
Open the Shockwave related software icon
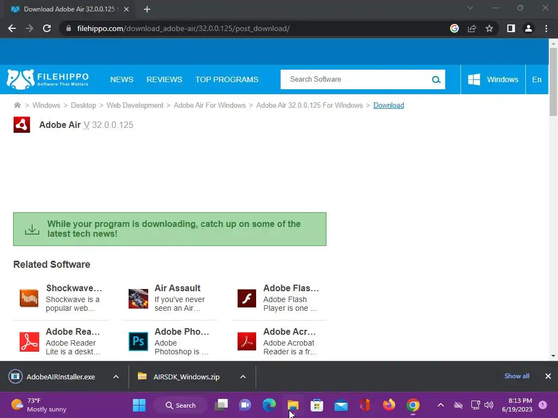point(29,298)
